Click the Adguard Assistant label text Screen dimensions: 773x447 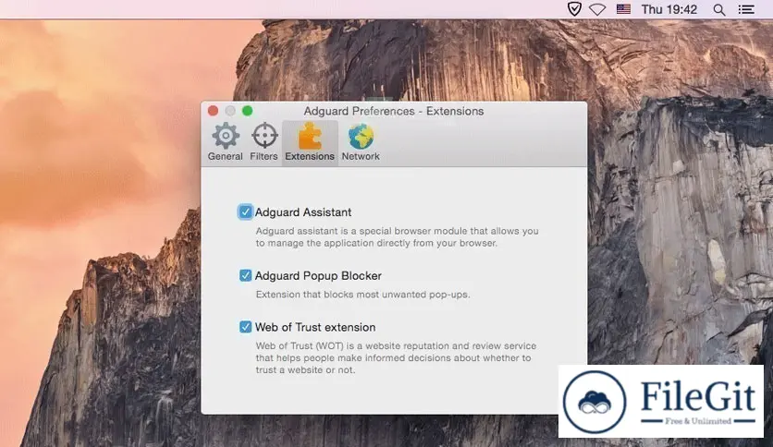tap(303, 212)
